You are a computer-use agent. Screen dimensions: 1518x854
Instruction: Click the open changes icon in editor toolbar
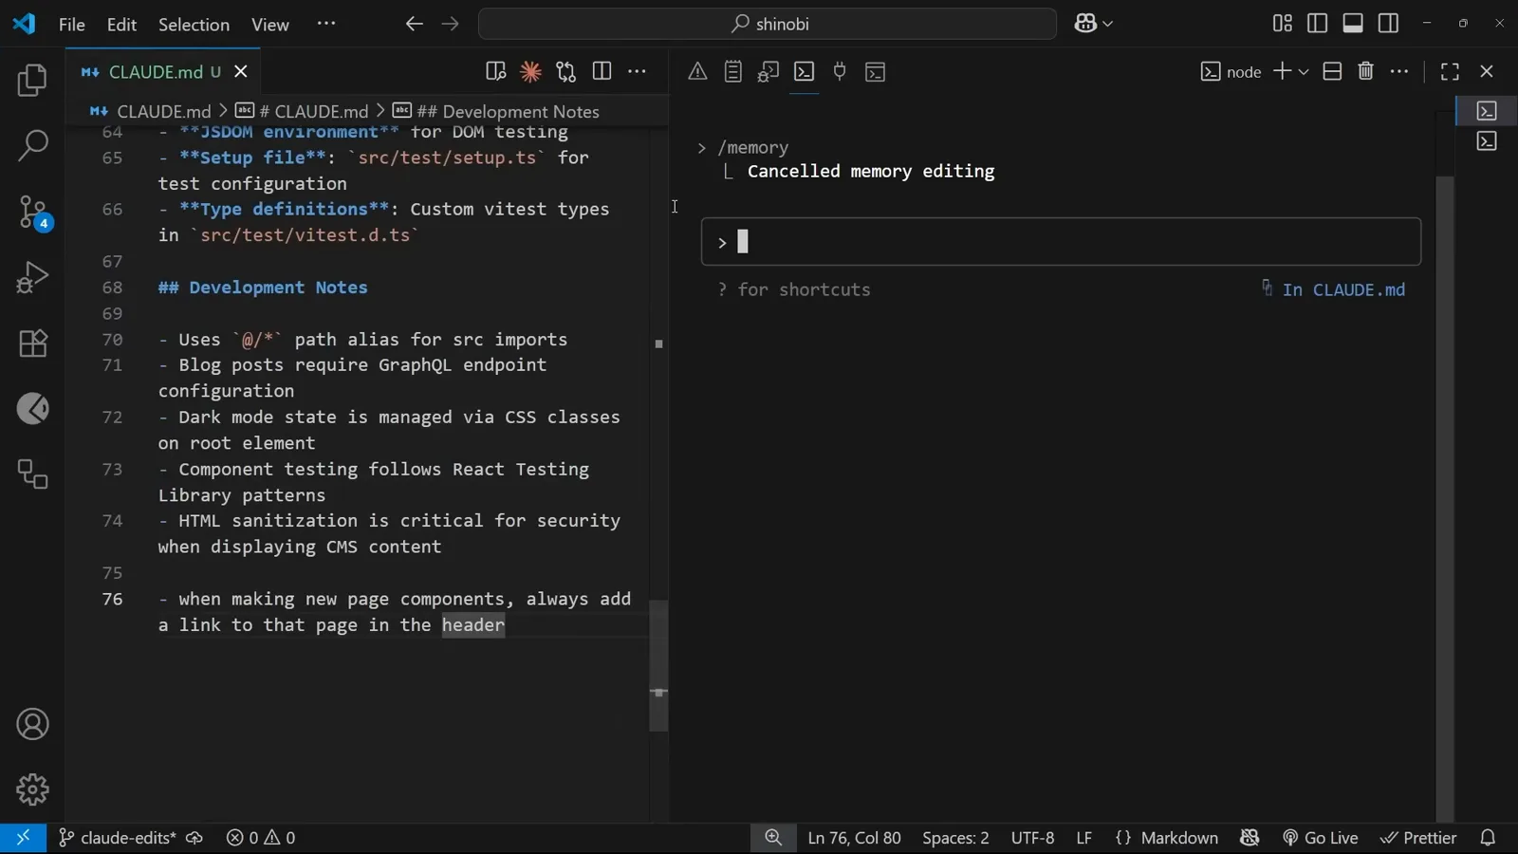click(566, 71)
